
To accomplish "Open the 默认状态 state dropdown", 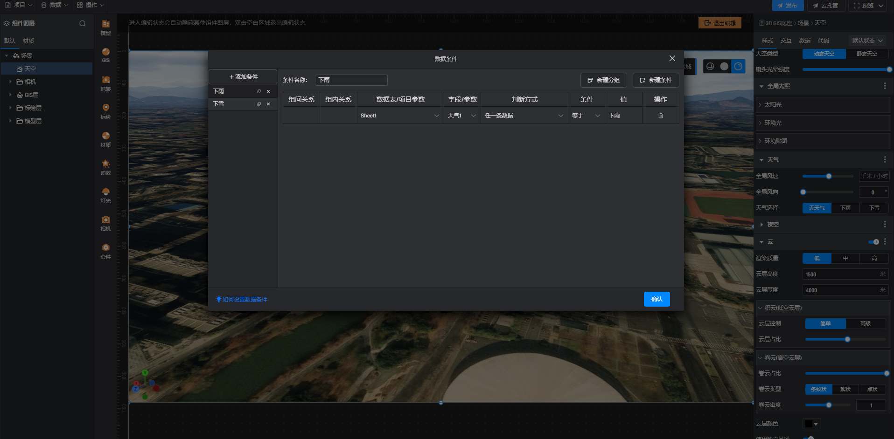I will [868, 41].
